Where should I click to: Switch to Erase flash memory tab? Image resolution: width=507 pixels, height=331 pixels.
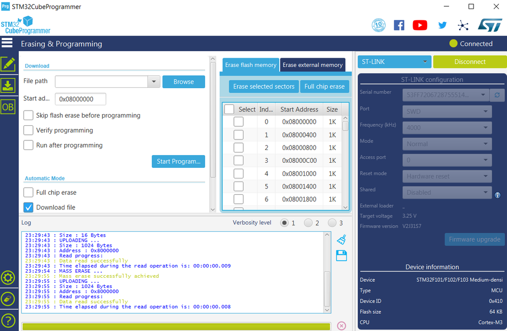251,65
